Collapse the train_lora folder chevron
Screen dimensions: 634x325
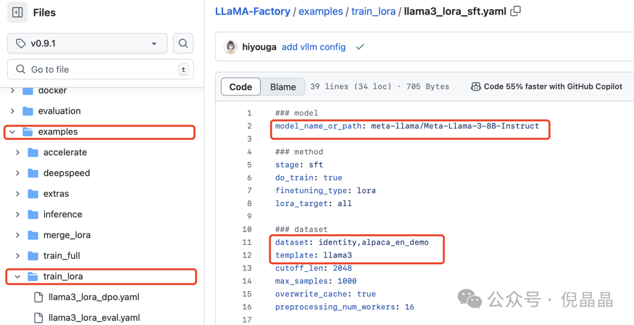(18, 276)
